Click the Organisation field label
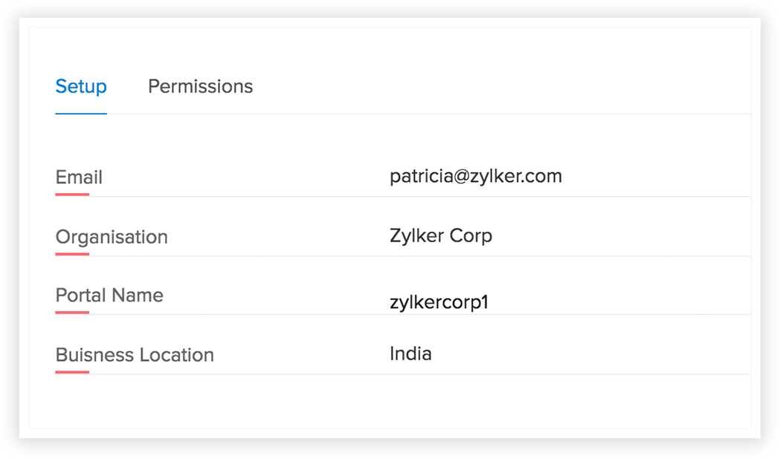780x459 pixels. [112, 237]
